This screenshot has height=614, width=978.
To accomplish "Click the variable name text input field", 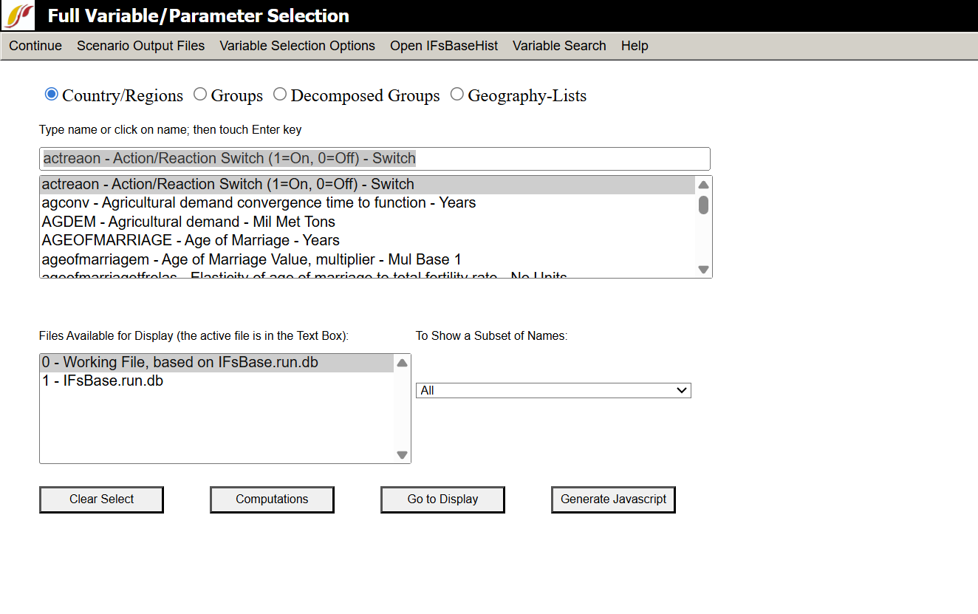I will pos(375,159).
